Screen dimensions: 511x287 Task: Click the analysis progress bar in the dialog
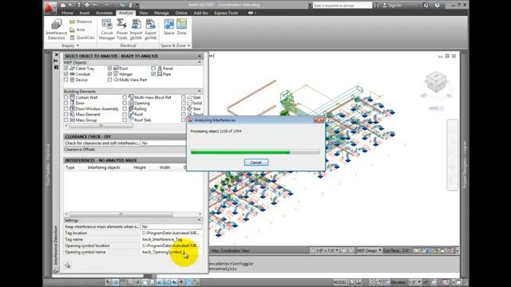255,152
